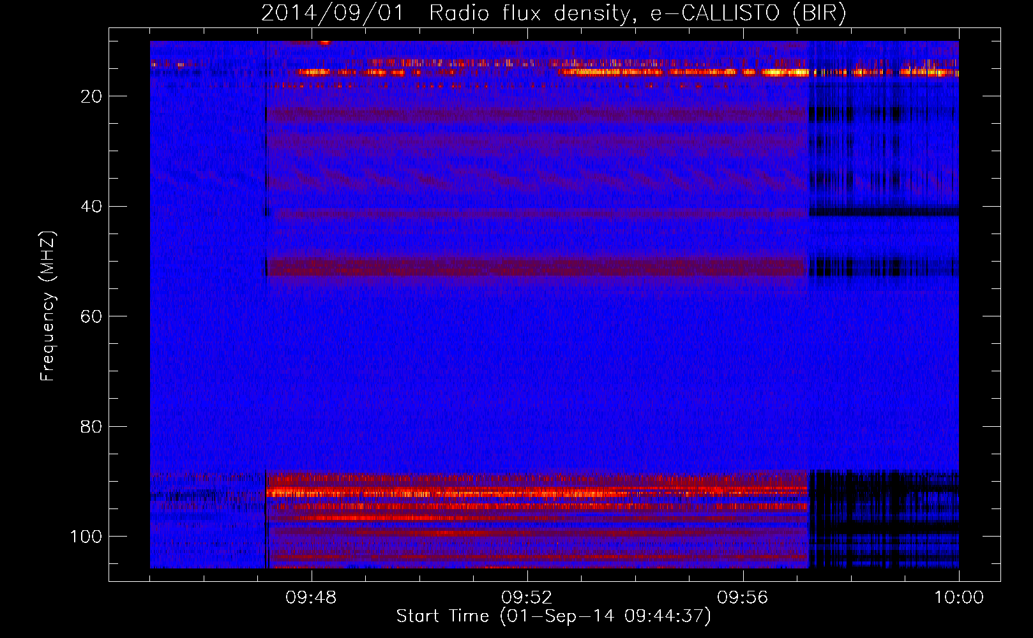Click the 20 MHz frequency tick label
This screenshot has width=1033, height=638.
click(91, 96)
